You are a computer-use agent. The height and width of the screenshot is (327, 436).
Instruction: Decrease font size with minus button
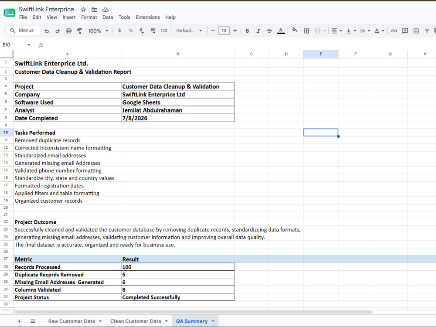(x=213, y=31)
